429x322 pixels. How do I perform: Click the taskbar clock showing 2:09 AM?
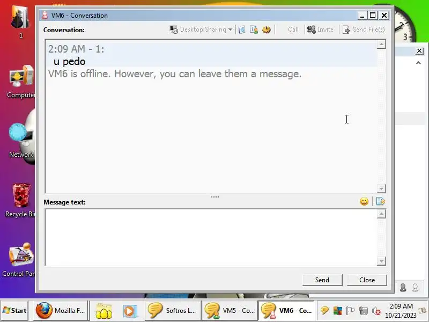pyautogui.click(x=401, y=311)
